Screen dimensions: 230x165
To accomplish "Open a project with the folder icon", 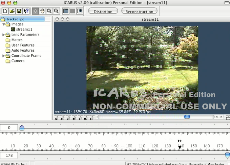I will coord(12,11).
